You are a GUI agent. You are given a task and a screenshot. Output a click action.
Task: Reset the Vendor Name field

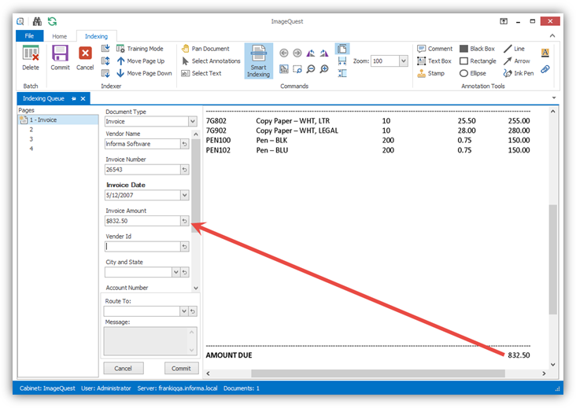click(x=184, y=144)
